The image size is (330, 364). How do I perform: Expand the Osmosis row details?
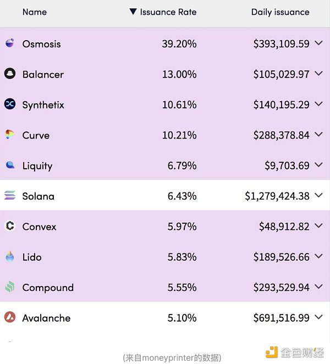[x=319, y=43]
